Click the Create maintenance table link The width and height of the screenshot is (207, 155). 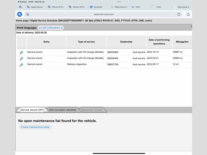(35, 127)
